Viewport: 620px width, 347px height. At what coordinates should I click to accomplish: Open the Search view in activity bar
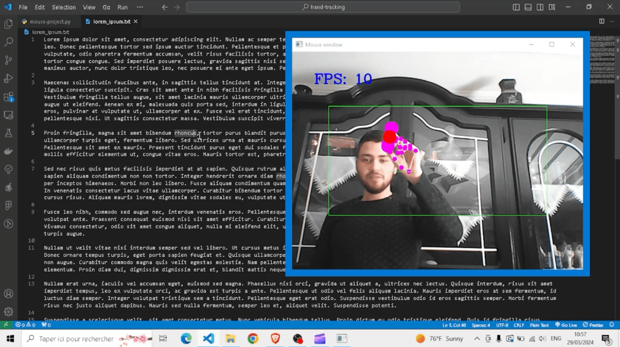[9, 42]
